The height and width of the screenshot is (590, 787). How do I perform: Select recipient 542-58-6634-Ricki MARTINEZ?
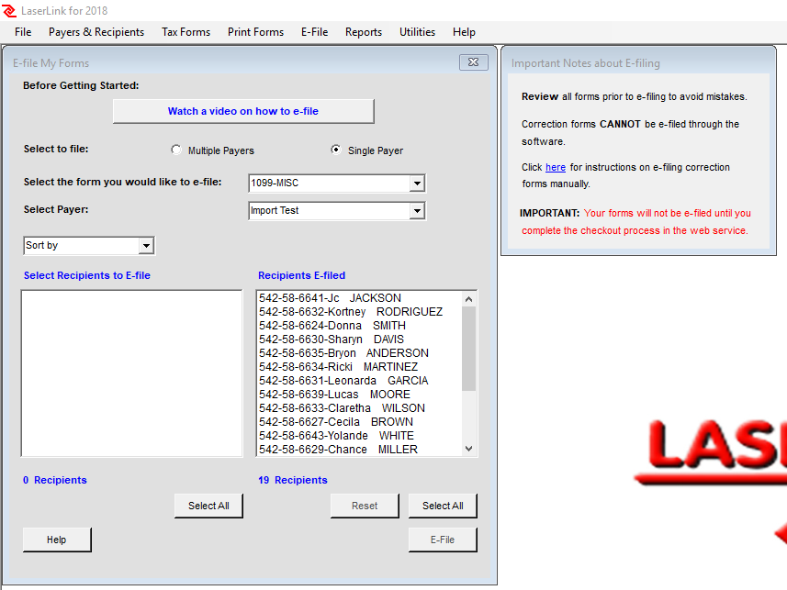359,367
